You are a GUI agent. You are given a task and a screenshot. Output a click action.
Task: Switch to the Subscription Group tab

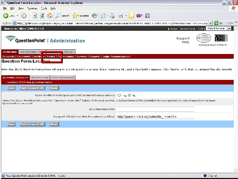(32, 52)
